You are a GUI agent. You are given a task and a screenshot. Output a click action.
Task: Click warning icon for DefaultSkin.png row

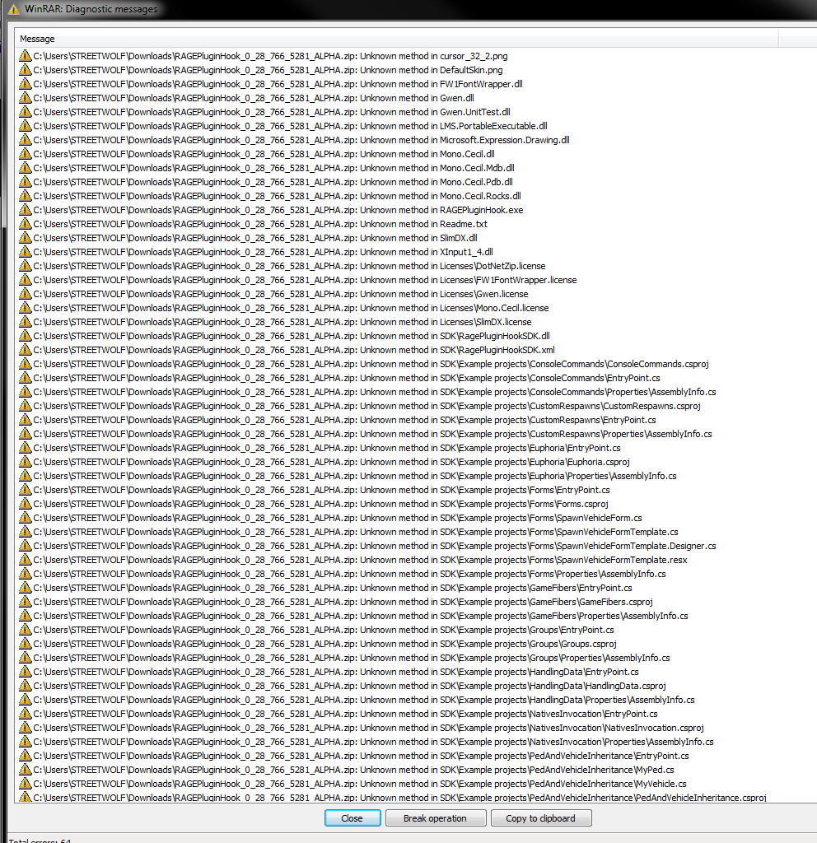(25, 70)
